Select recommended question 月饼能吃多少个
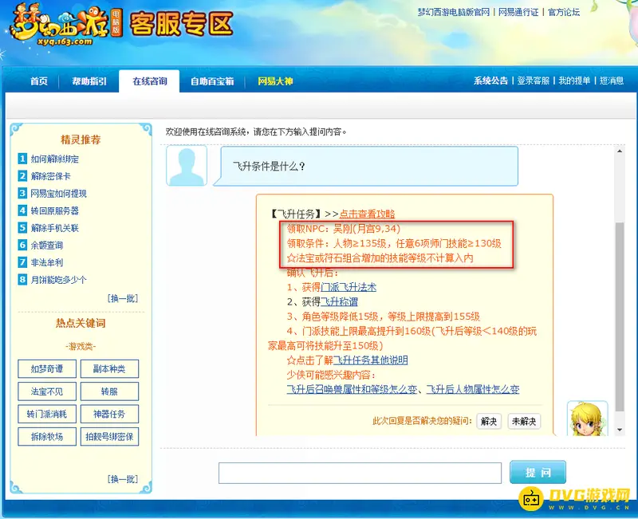 coord(58,280)
